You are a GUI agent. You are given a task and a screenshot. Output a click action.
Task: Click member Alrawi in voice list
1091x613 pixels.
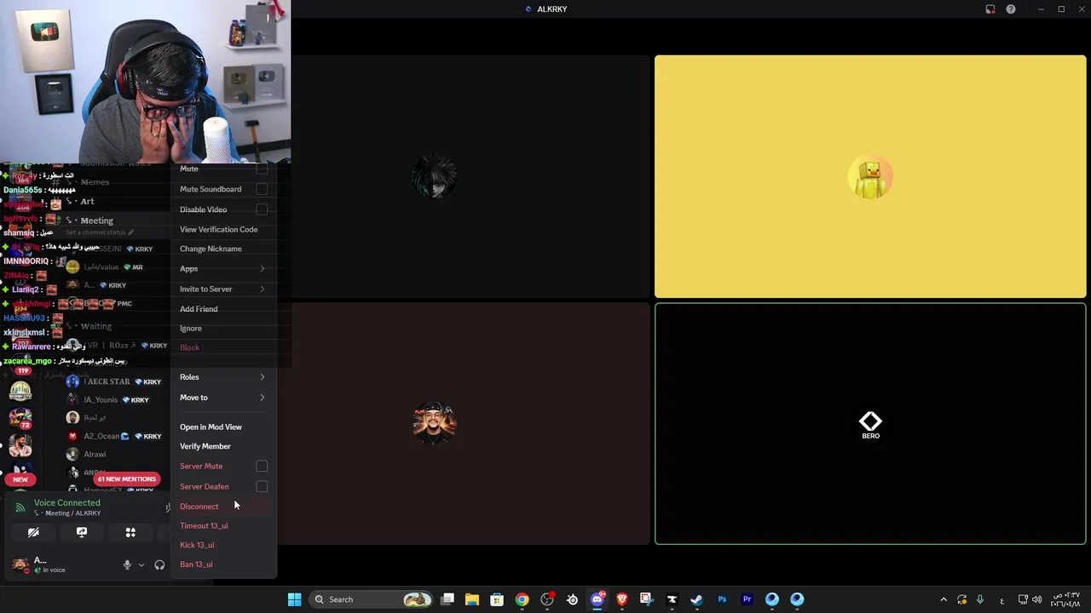pyautogui.click(x=95, y=455)
